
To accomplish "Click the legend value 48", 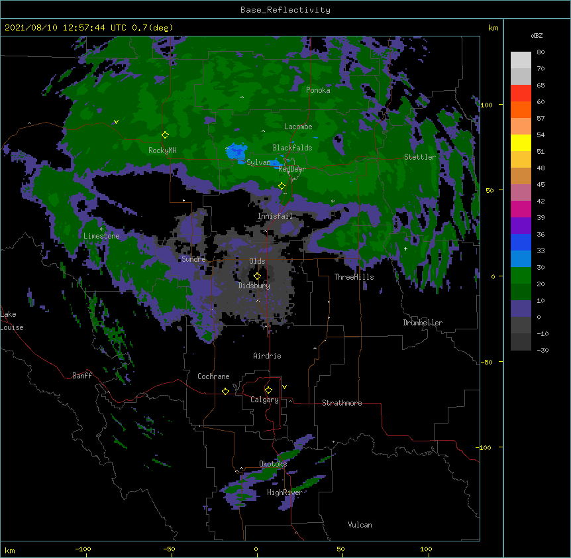I will click(541, 168).
